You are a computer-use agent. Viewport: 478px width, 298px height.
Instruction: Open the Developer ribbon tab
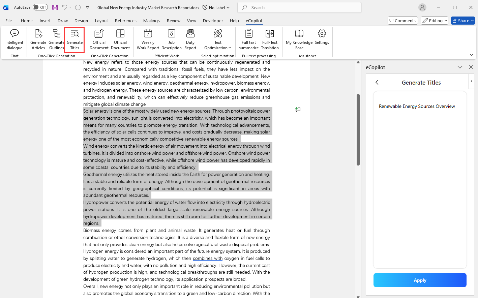point(213,21)
